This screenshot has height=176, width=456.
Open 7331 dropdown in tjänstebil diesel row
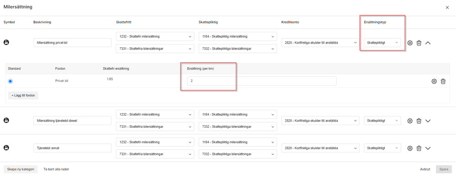tap(155, 127)
